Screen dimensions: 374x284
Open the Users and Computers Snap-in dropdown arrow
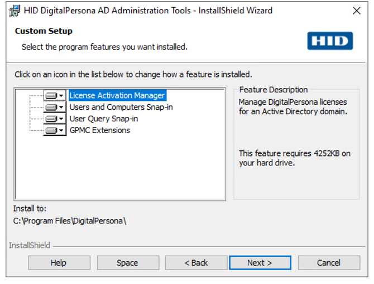tap(61, 107)
